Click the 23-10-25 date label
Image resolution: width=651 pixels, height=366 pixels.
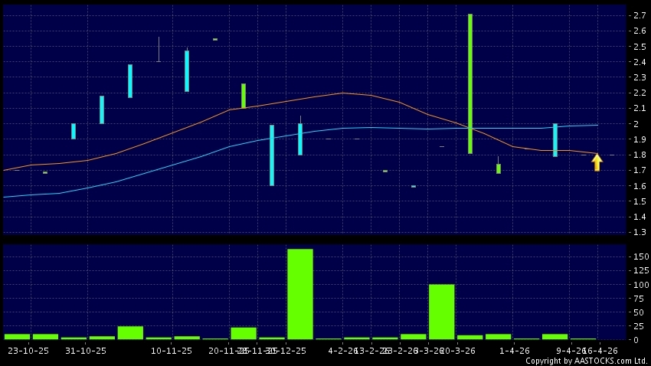(28, 351)
